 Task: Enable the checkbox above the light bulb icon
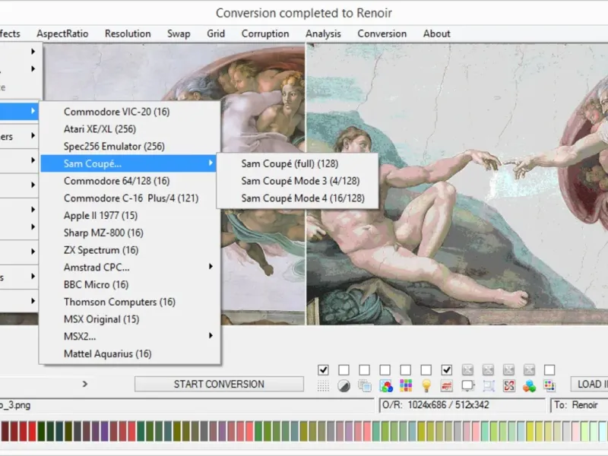(426, 370)
